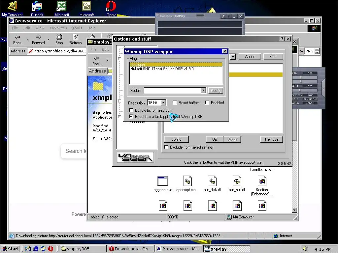This screenshot has height=253, width=338.
Task: Click the Up button in Options
Action: pos(215,139)
